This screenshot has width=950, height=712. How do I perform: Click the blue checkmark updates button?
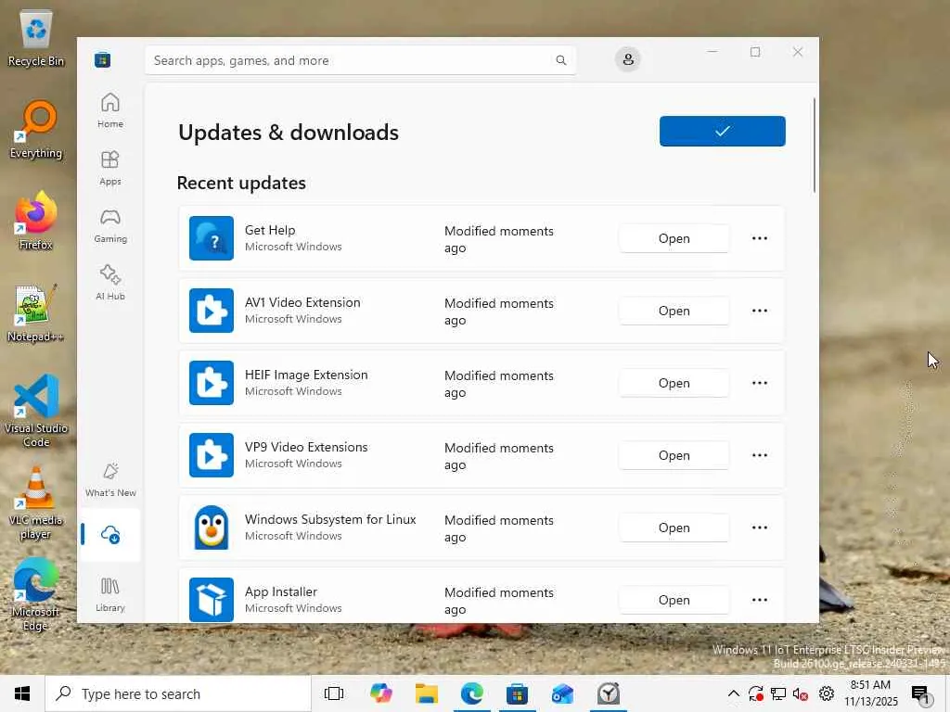[x=722, y=131]
